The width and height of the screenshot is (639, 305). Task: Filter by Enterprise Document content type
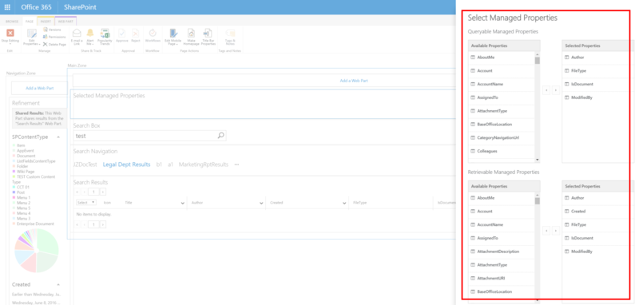tap(35, 224)
